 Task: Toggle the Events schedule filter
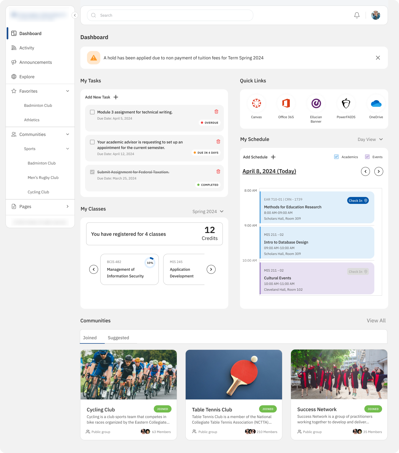click(x=367, y=157)
